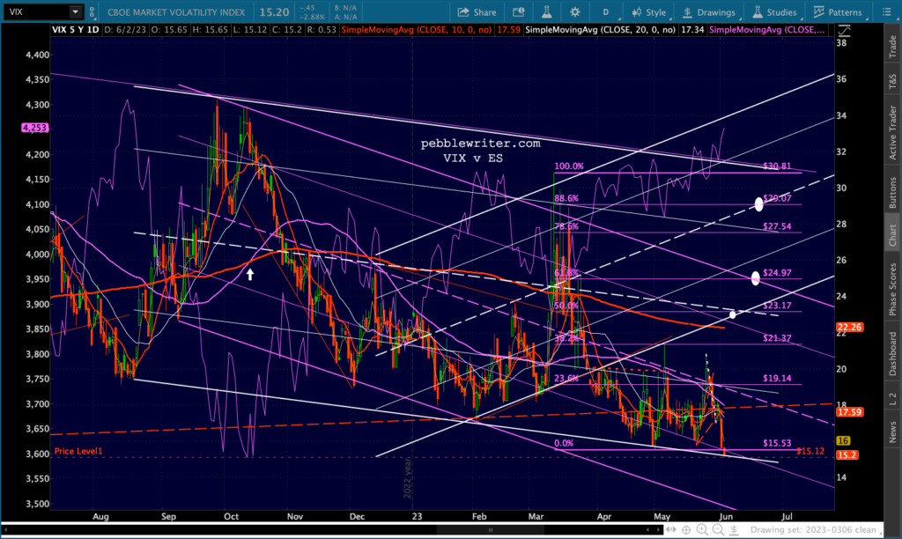
Task: Click the scroll left arrow on time scrollbar
Action: pos(647,529)
